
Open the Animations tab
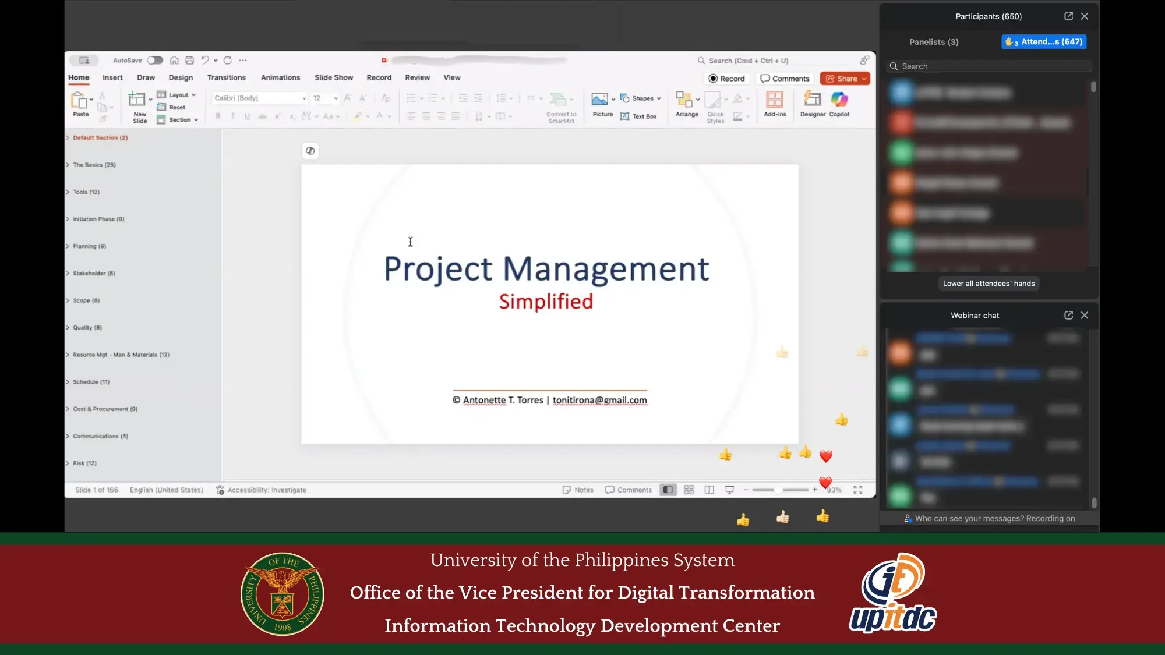(x=280, y=77)
